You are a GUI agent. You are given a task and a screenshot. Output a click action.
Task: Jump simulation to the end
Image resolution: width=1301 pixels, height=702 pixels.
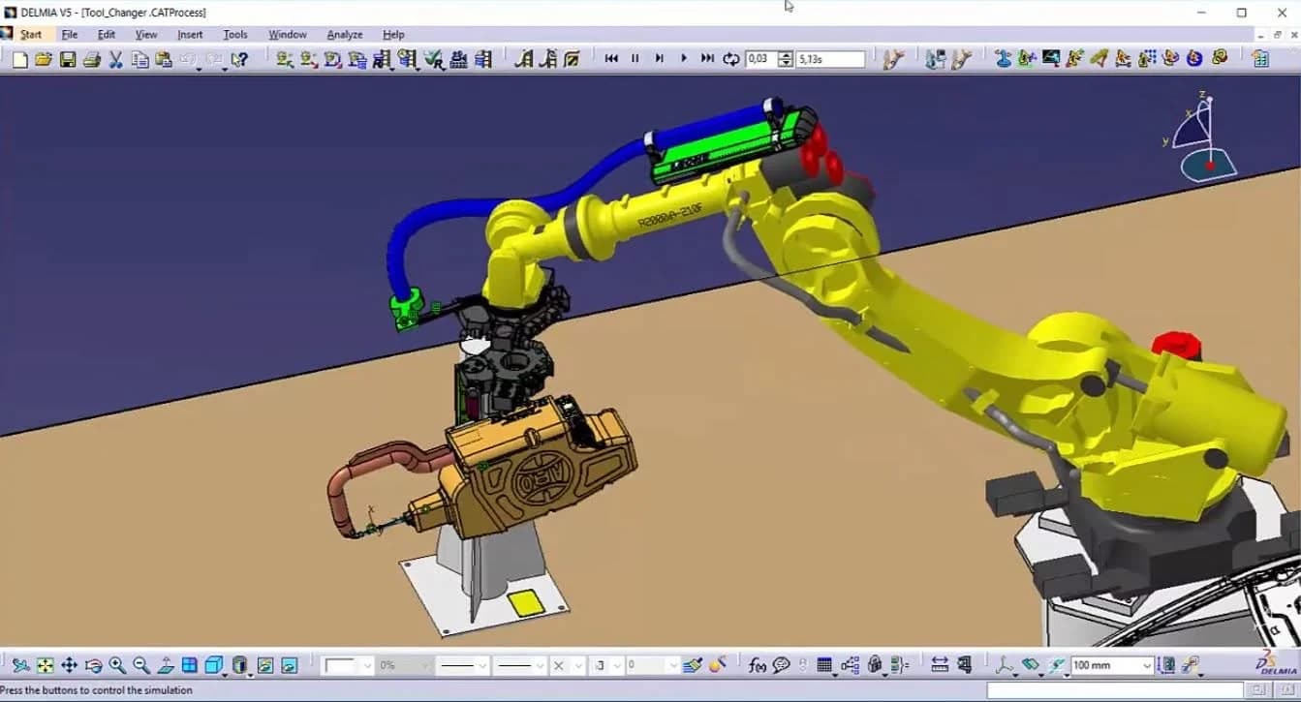[707, 59]
